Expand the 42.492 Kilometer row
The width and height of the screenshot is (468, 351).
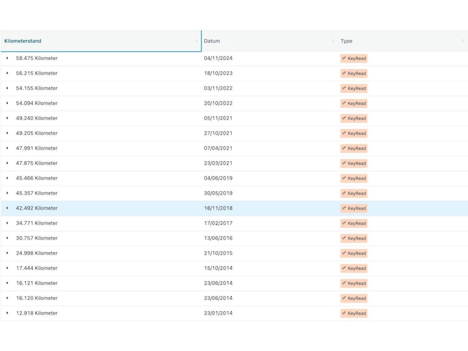[x=8, y=208]
